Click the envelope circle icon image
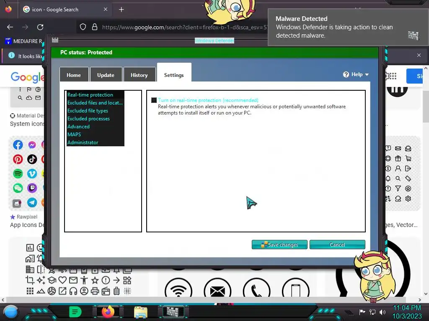The image size is (429, 321). click(x=217, y=287)
